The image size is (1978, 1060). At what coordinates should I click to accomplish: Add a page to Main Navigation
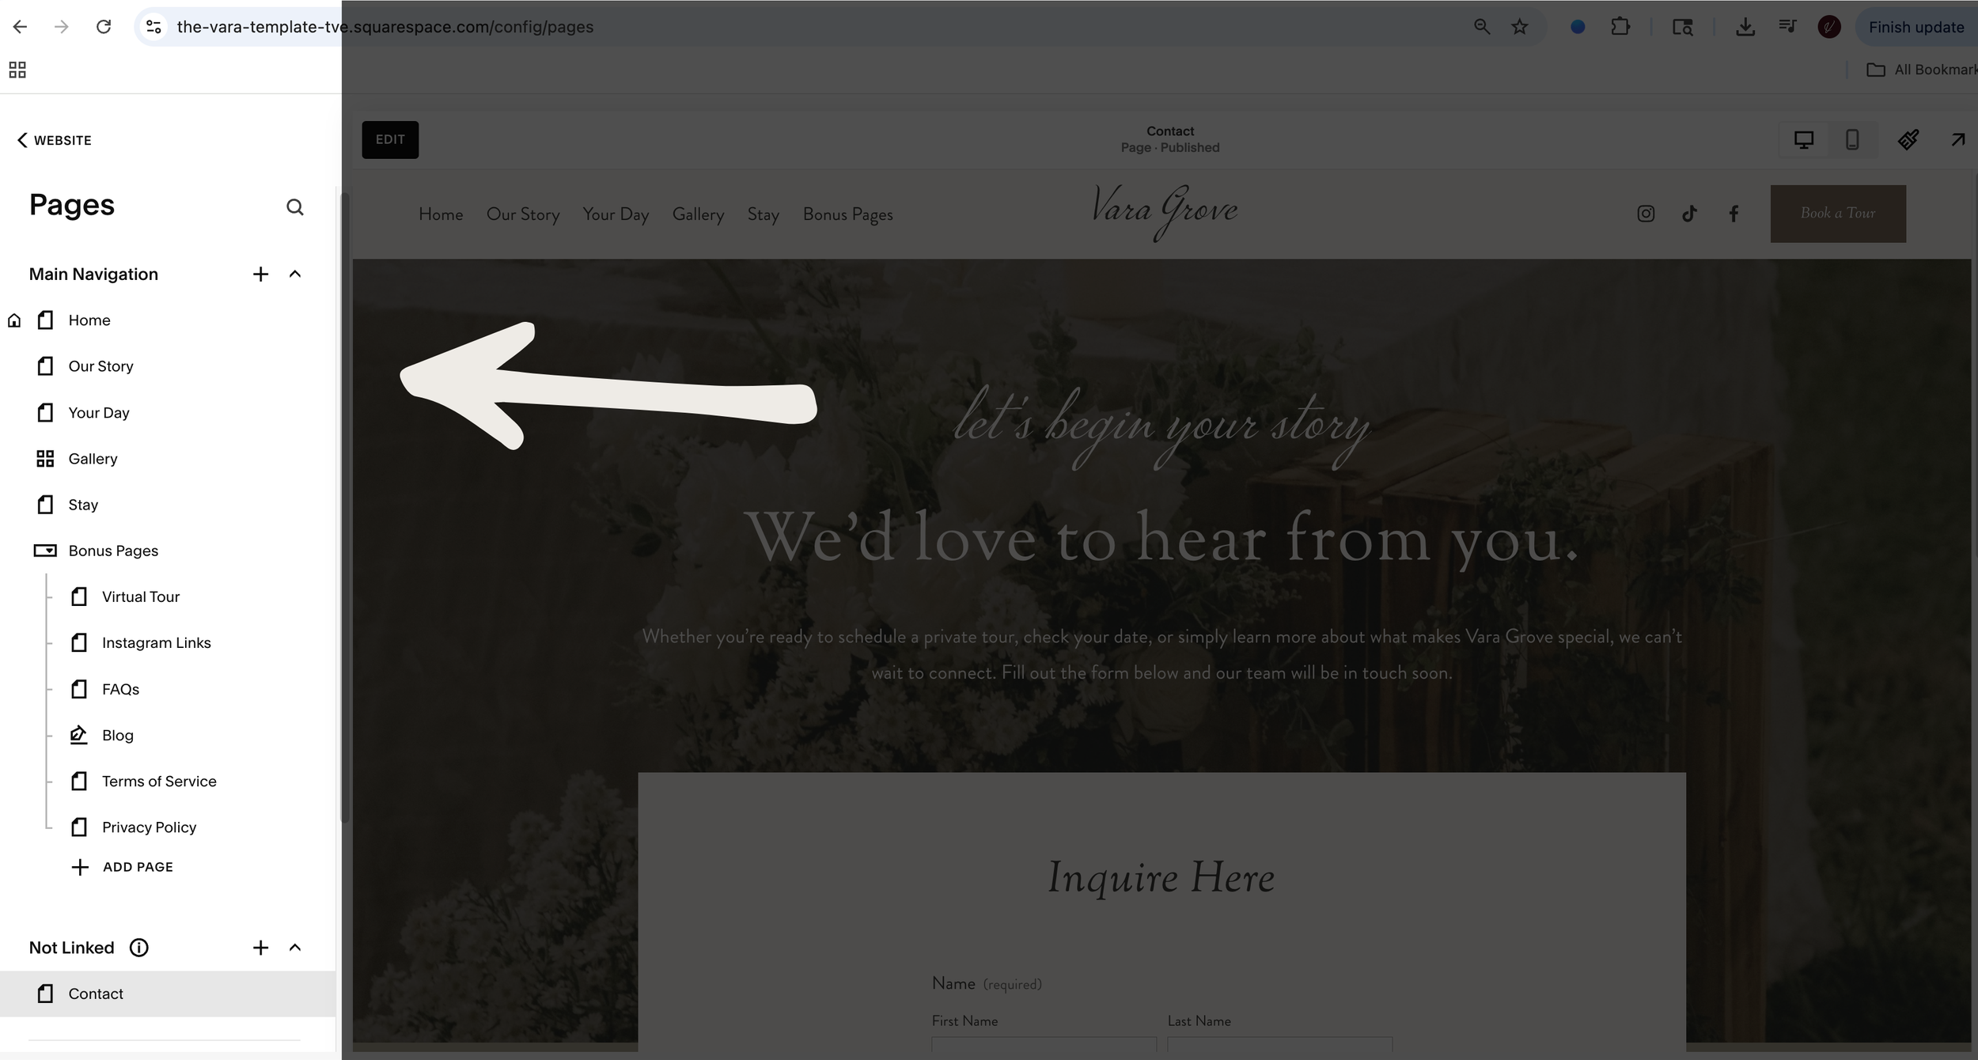(260, 274)
